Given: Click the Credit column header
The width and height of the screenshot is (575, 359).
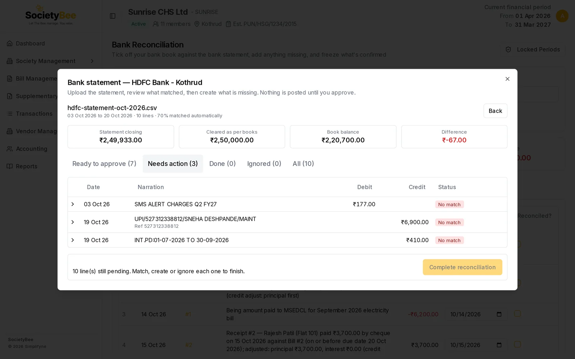Looking at the screenshot, I should coord(417,187).
